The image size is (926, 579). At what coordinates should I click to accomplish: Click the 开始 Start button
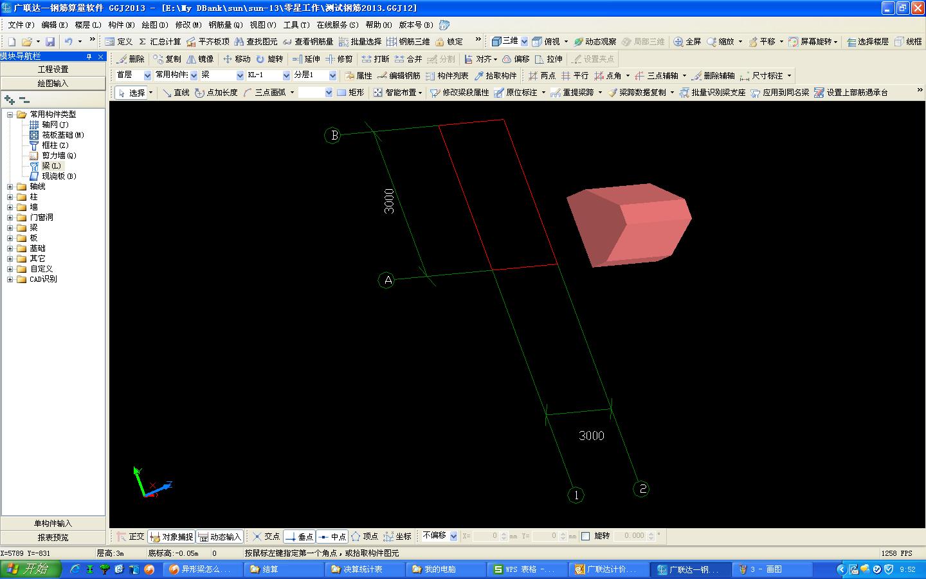click(x=31, y=569)
